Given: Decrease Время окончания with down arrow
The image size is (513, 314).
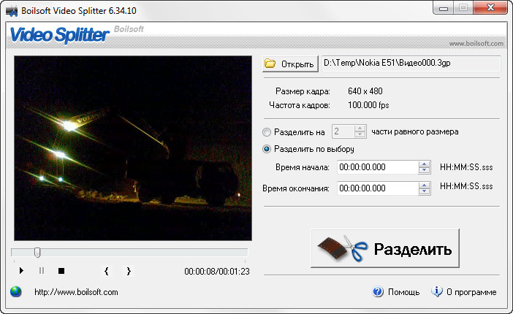Looking at the screenshot, I should (424, 191).
